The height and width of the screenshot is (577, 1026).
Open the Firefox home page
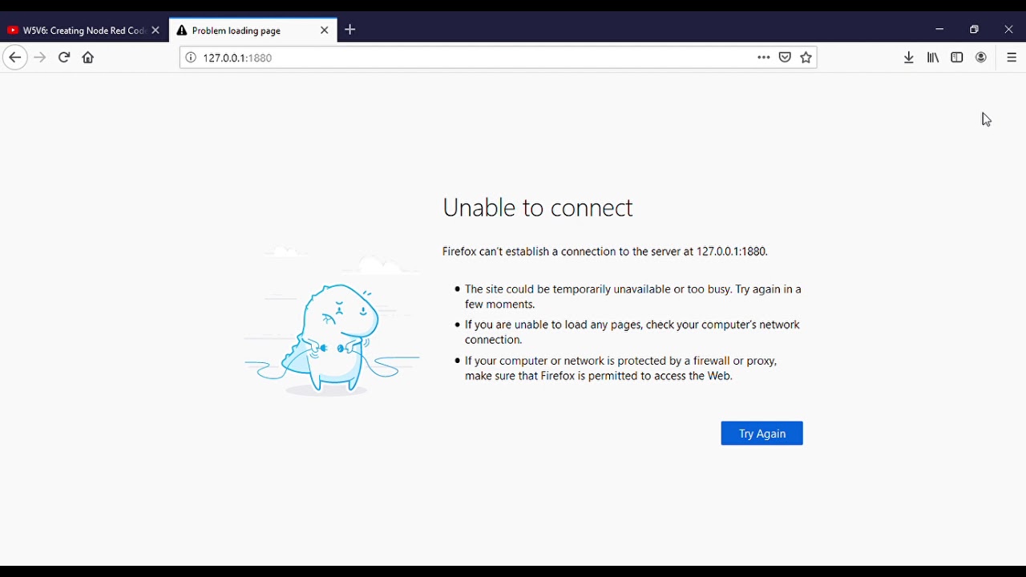click(88, 58)
